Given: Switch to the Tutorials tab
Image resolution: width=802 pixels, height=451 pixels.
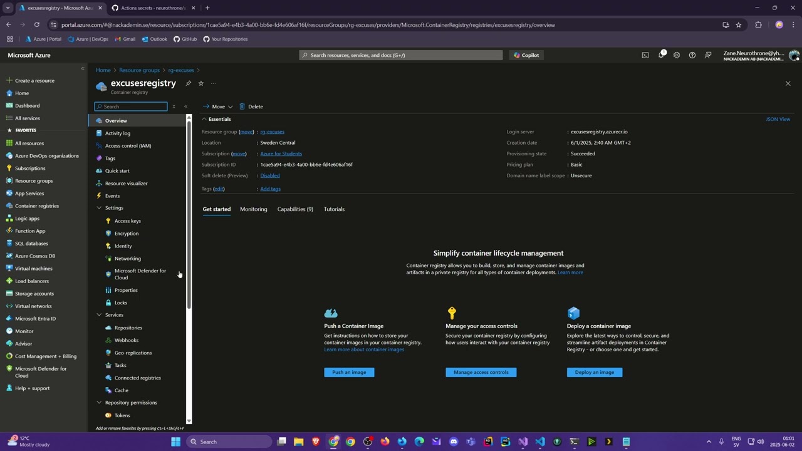Looking at the screenshot, I should [334, 209].
